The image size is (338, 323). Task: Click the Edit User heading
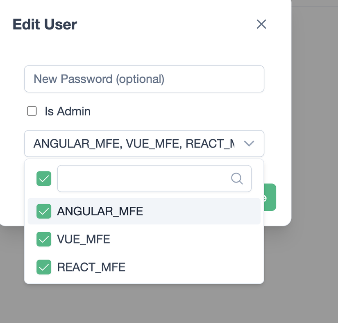(x=45, y=24)
